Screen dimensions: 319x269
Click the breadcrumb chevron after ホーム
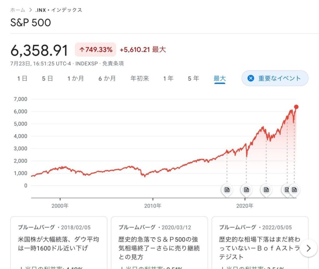tap(31, 10)
